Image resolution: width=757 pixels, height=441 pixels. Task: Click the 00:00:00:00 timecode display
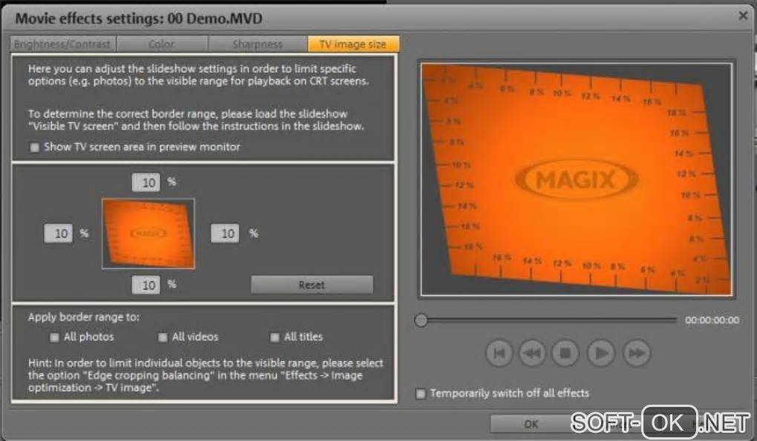pos(712,320)
